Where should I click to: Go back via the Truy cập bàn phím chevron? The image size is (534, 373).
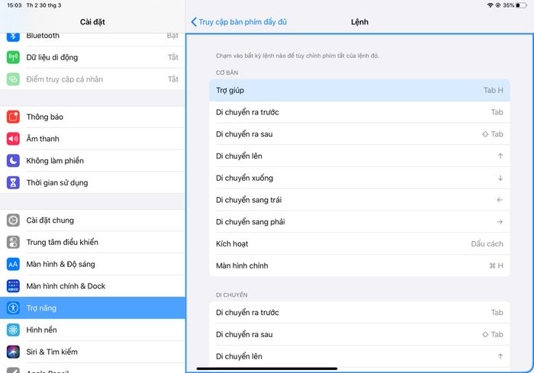[x=194, y=22]
